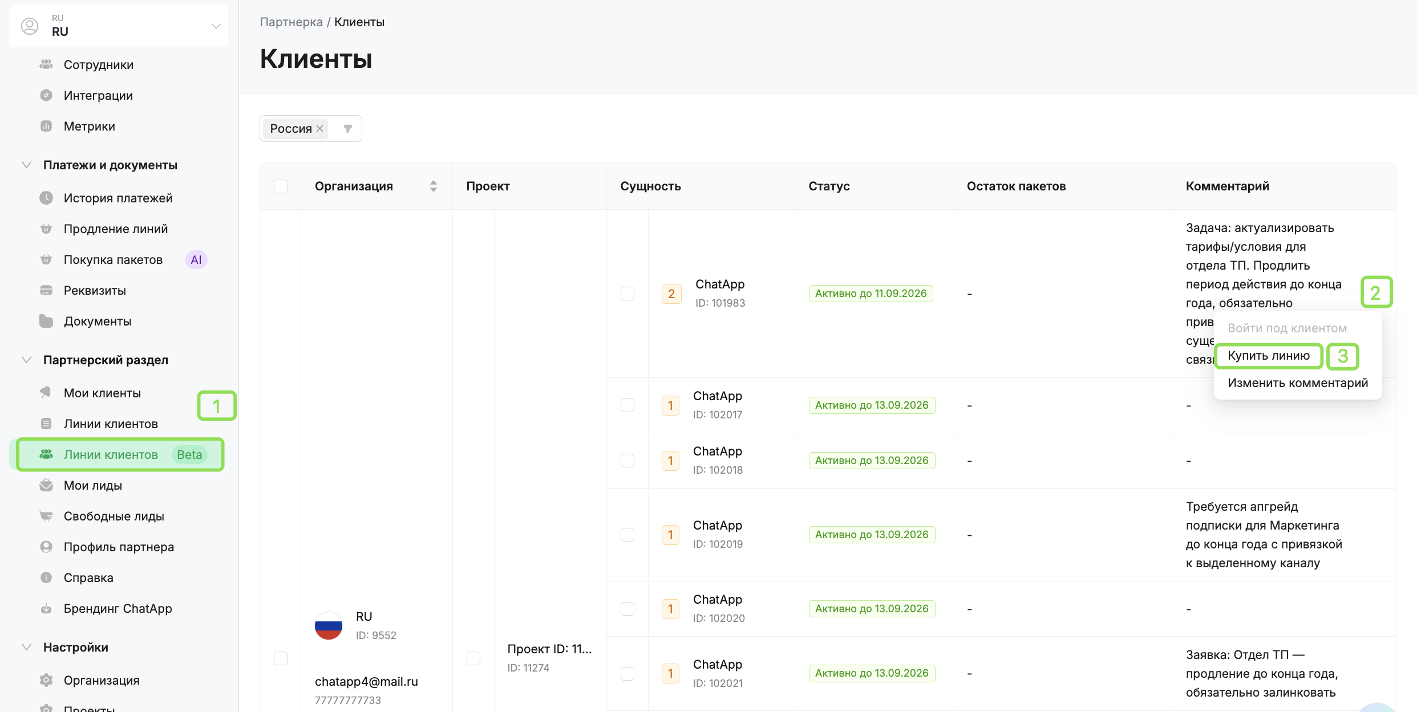Click the filter funnel icon next to Россия
Image resolution: width=1417 pixels, height=712 pixels.
(x=348, y=129)
